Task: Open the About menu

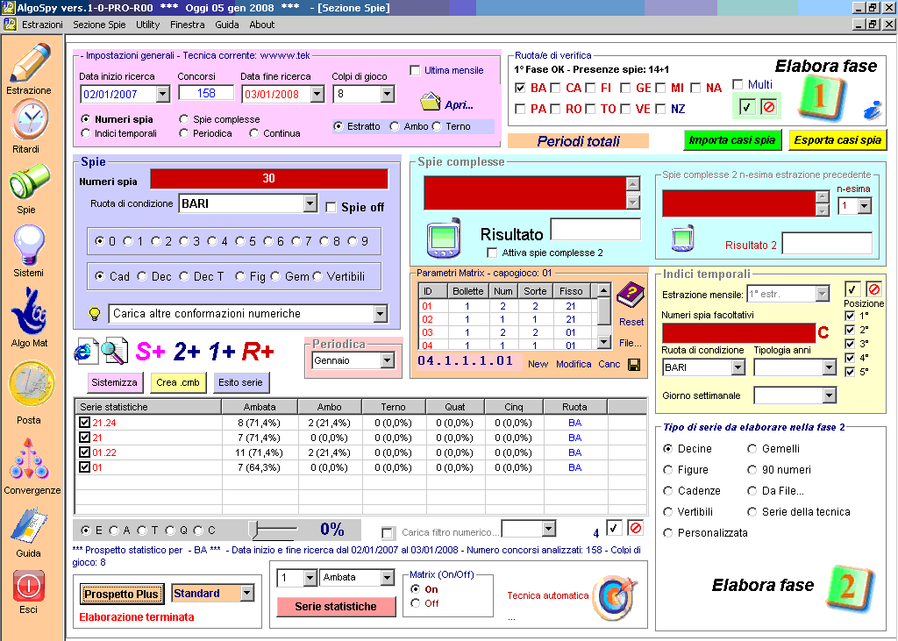Action: coord(261,25)
